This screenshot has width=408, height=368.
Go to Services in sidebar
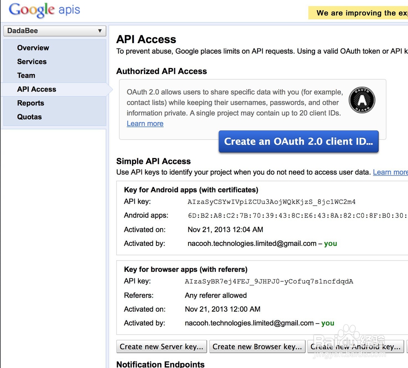pyautogui.click(x=32, y=61)
